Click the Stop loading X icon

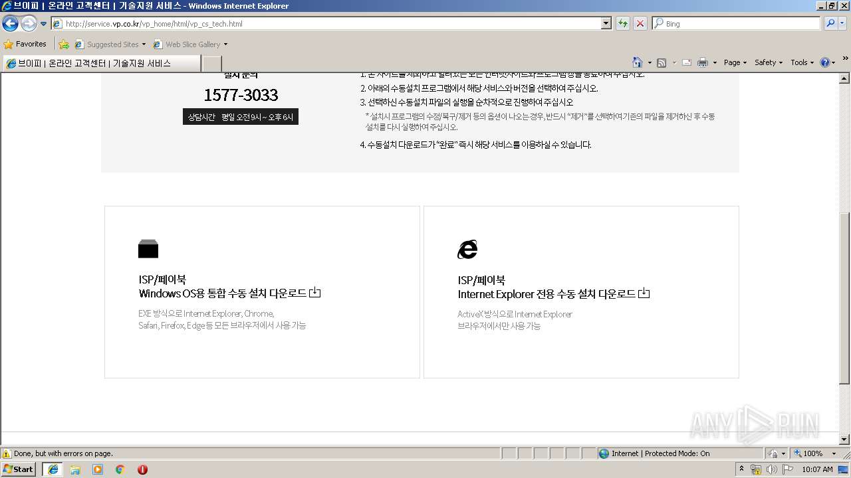point(640,23)
